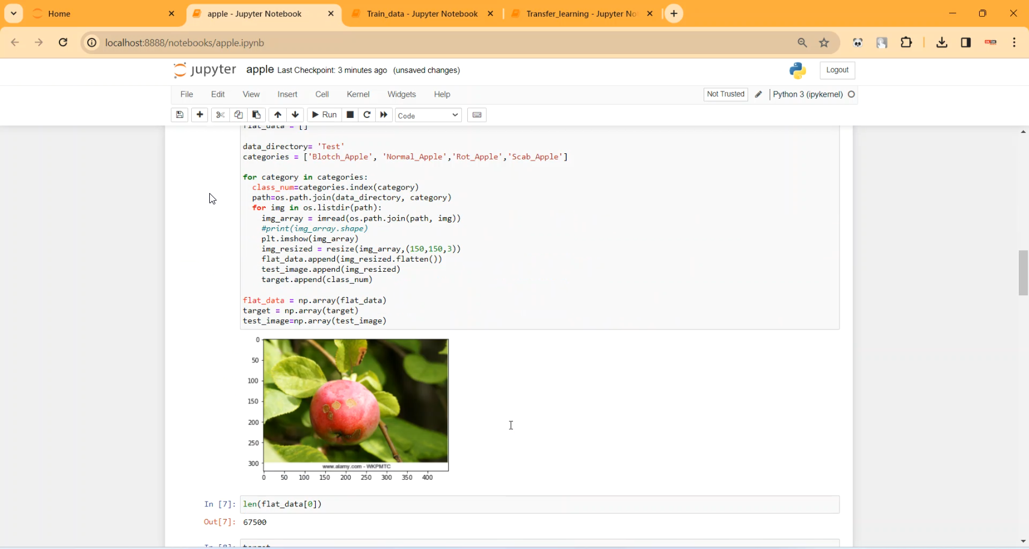Toggle the browser side panel
Screen dimensions: 1029x549
tap(965, 42)
